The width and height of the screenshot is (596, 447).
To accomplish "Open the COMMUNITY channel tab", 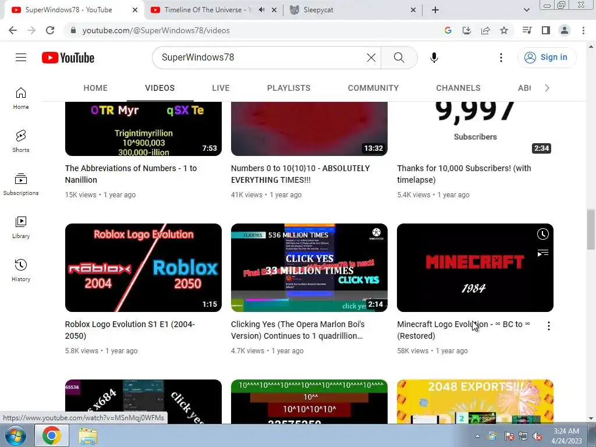I will tap(373, 88).
